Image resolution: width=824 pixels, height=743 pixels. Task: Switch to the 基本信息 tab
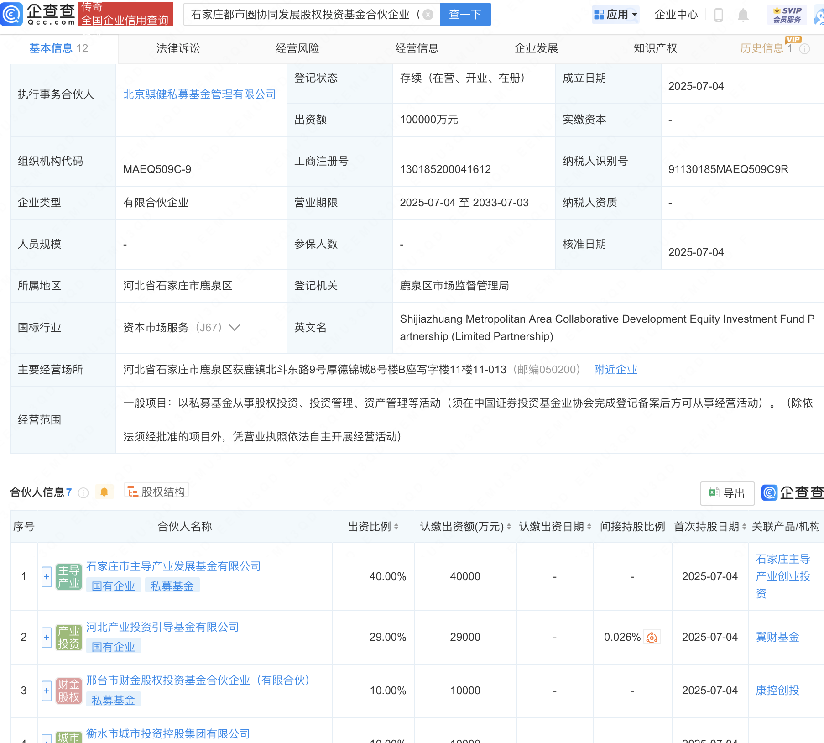pos(58,48)
